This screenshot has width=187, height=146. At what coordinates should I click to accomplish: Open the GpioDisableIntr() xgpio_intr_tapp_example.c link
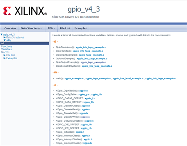click(91, 47)
